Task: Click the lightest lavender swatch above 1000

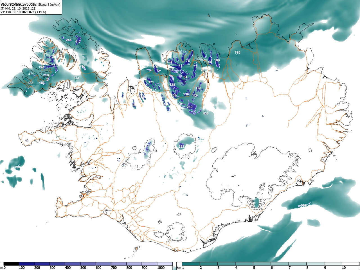Action: tap(165, 264)
